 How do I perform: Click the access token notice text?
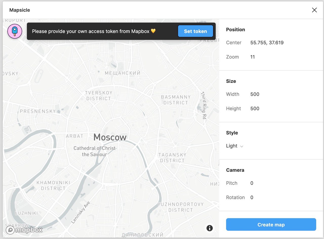pyautogui.click(x=94, y=31)
